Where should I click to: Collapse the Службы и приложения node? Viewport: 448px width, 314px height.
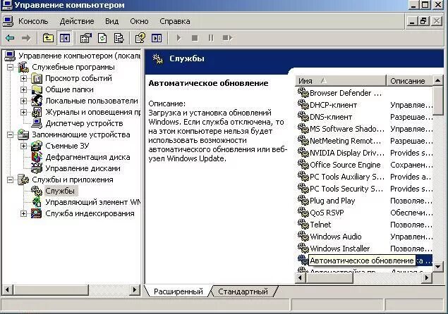pos(10,180)
